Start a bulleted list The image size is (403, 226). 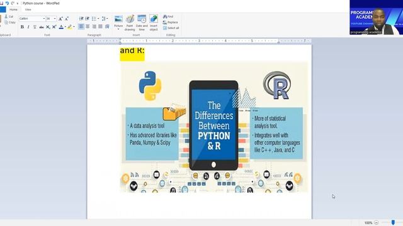pyautogui.click(x=94, y=19)
